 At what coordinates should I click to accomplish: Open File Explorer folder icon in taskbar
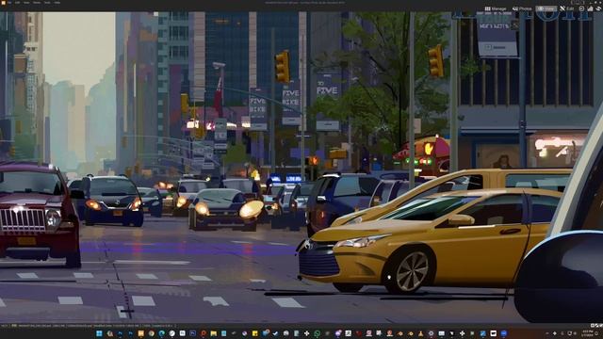pos(214,333)
